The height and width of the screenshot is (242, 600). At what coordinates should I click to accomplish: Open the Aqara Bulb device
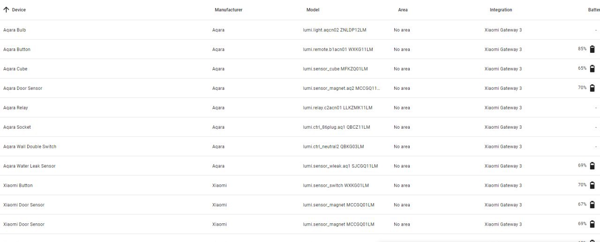coord(300,30)
